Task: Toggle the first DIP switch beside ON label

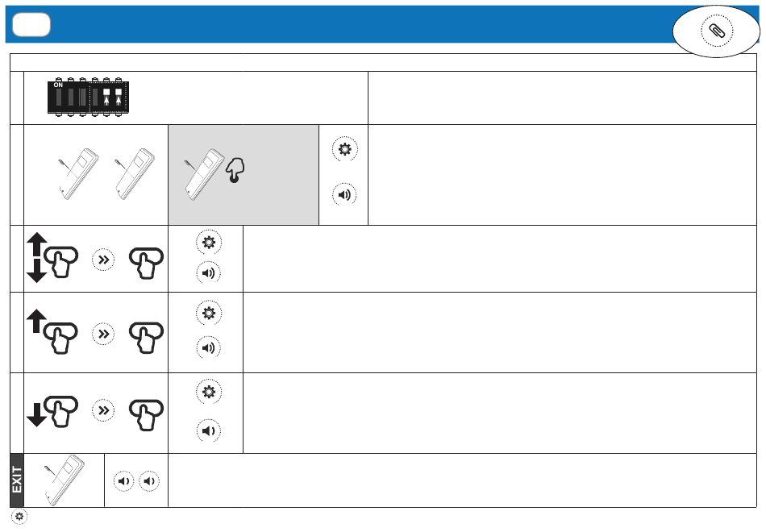Action: click(59, 97)
